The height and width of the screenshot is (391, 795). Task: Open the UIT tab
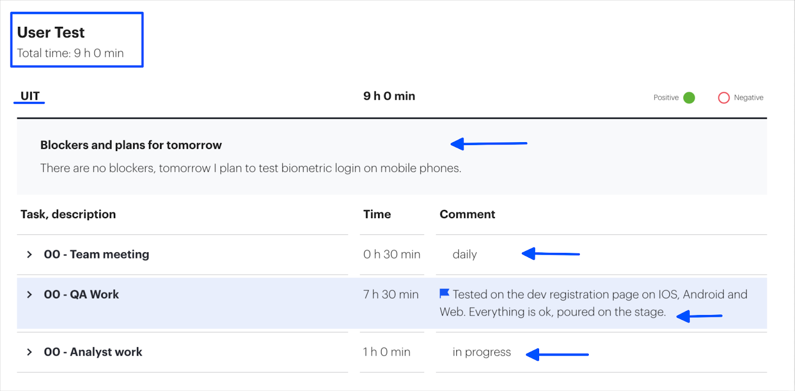(x=30, y=96)
